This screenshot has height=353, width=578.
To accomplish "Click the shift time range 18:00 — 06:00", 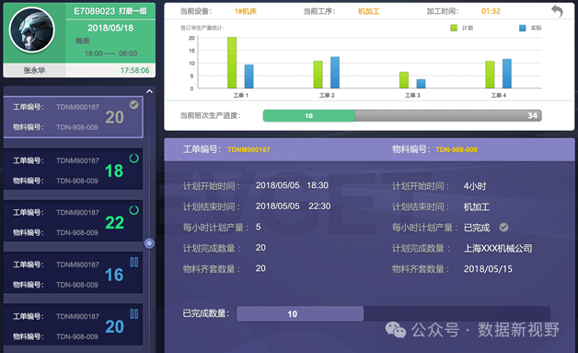I will click(111, 53).
